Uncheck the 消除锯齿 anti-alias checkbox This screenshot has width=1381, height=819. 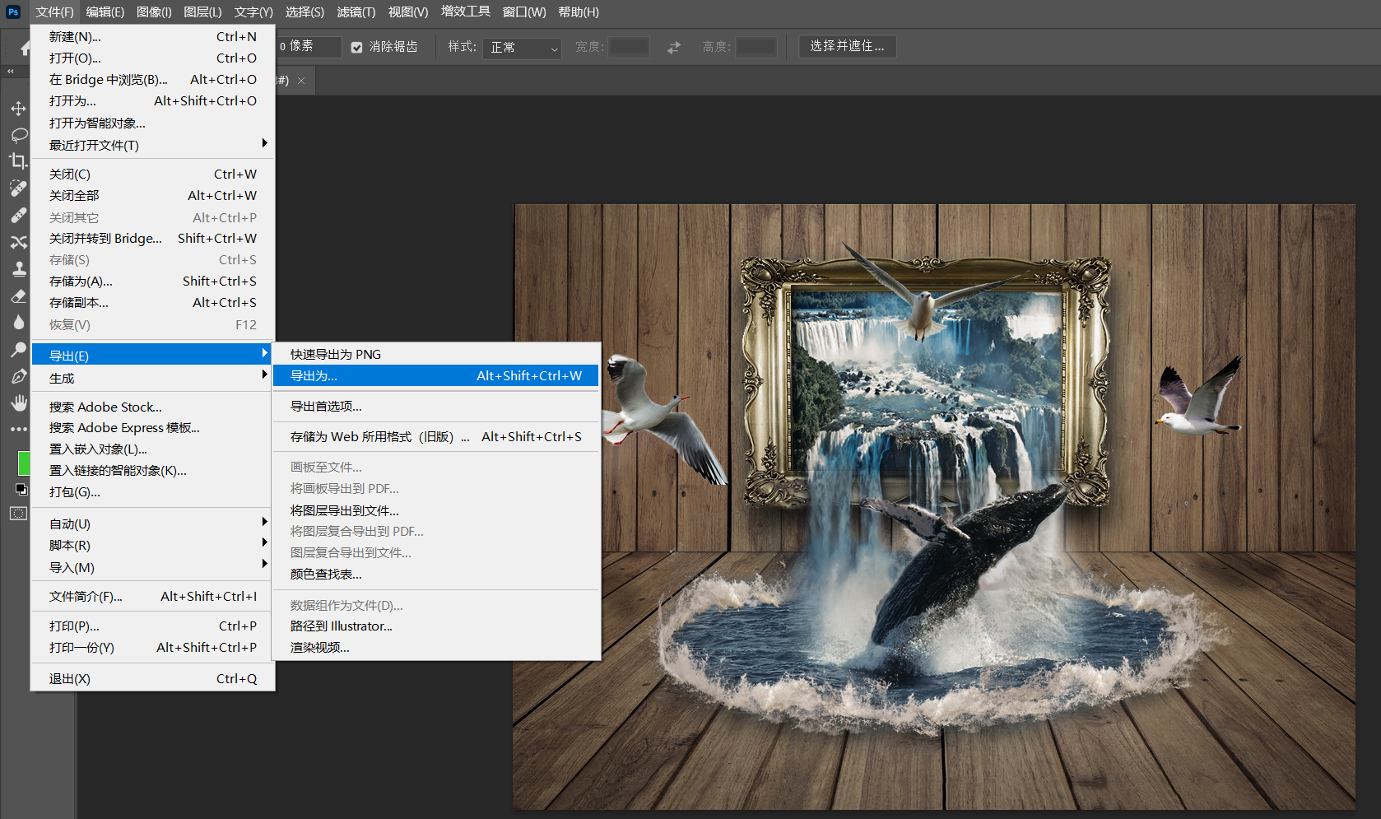(x=356, y=47)
